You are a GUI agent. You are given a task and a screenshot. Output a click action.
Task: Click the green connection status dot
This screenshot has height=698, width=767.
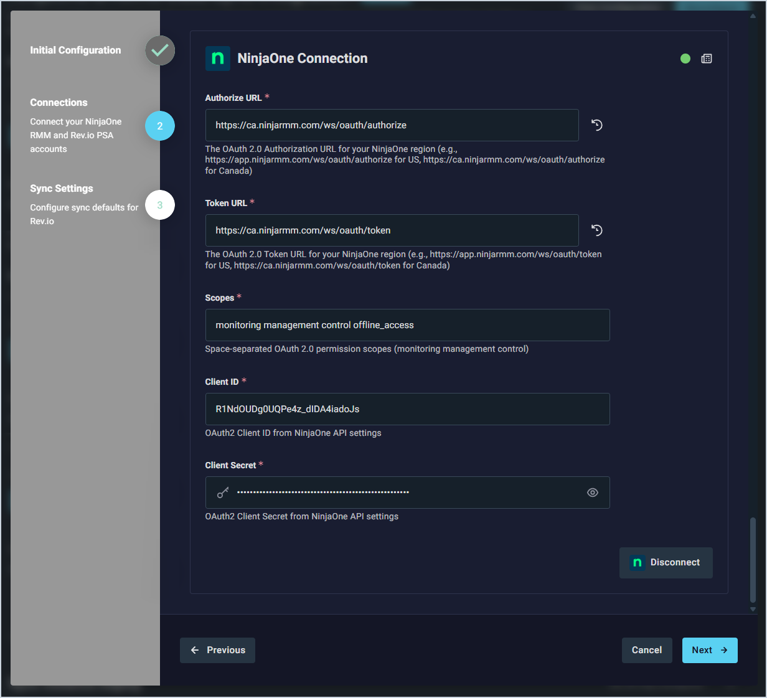(685, 59)
